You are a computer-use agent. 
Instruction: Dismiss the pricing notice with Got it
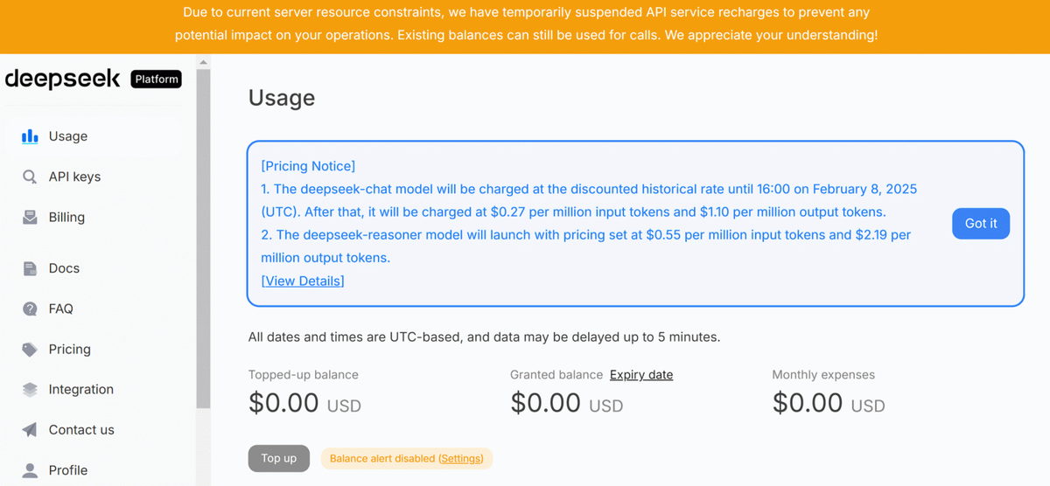(980, 224)
